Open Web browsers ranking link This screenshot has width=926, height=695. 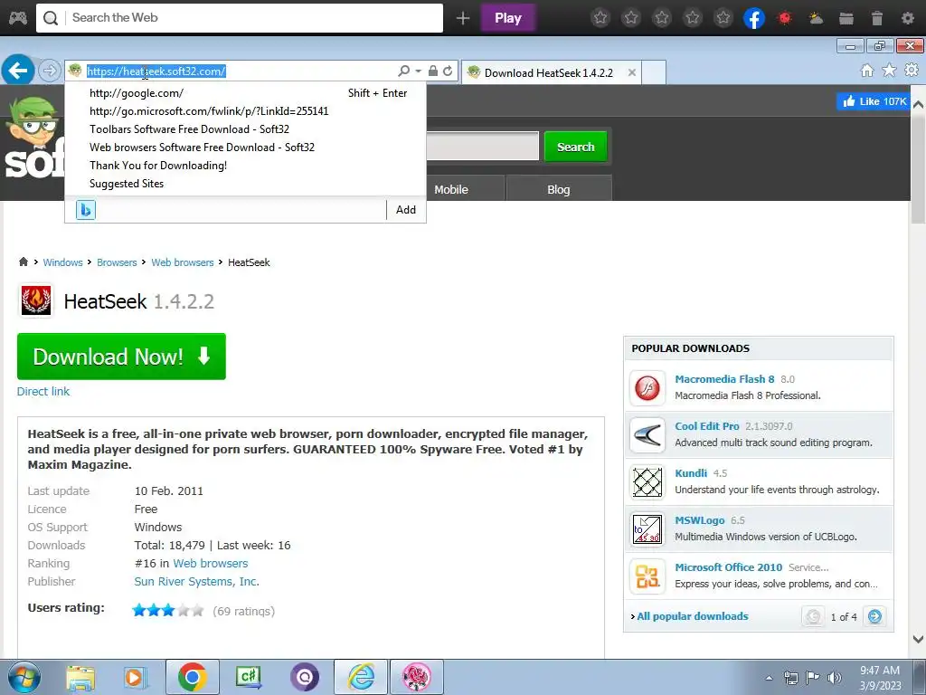click(x=210, y=563)
